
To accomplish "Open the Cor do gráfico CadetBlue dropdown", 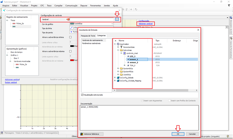I will point(112,24).
